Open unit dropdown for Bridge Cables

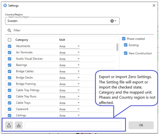pyautogui.click(x=79, y=71)
